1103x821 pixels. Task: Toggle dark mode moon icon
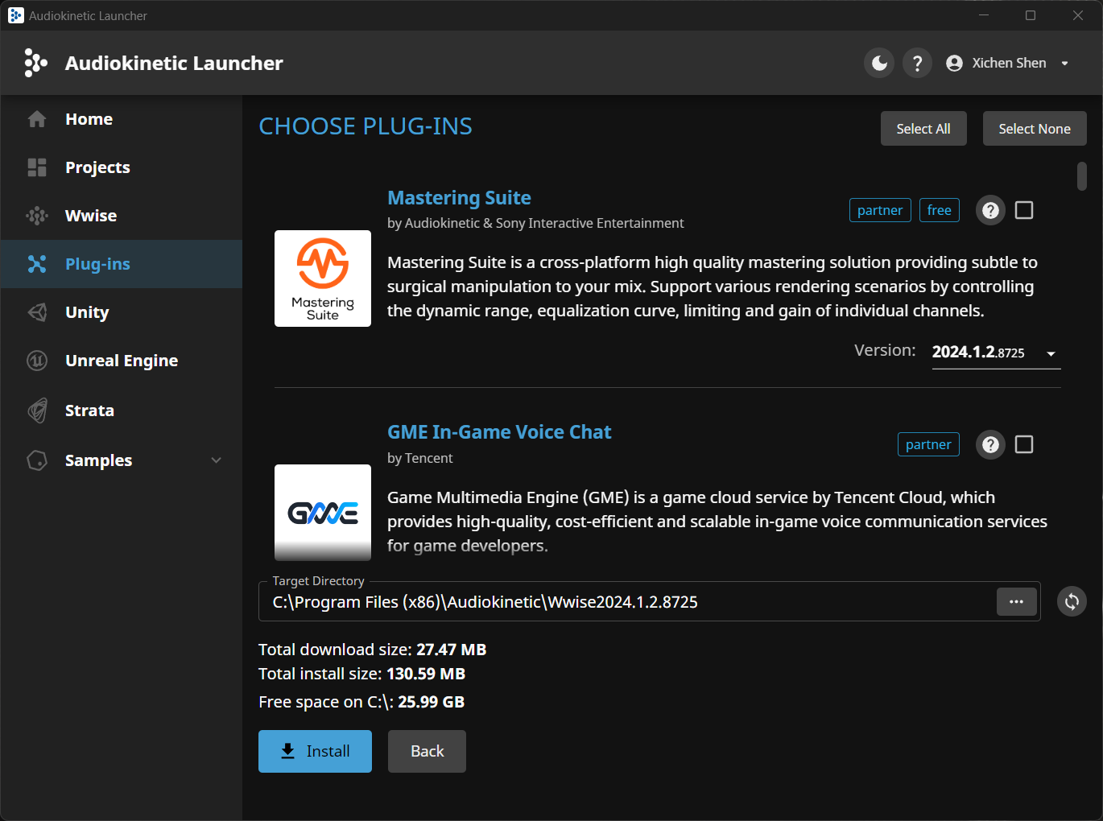coord(879,63)
